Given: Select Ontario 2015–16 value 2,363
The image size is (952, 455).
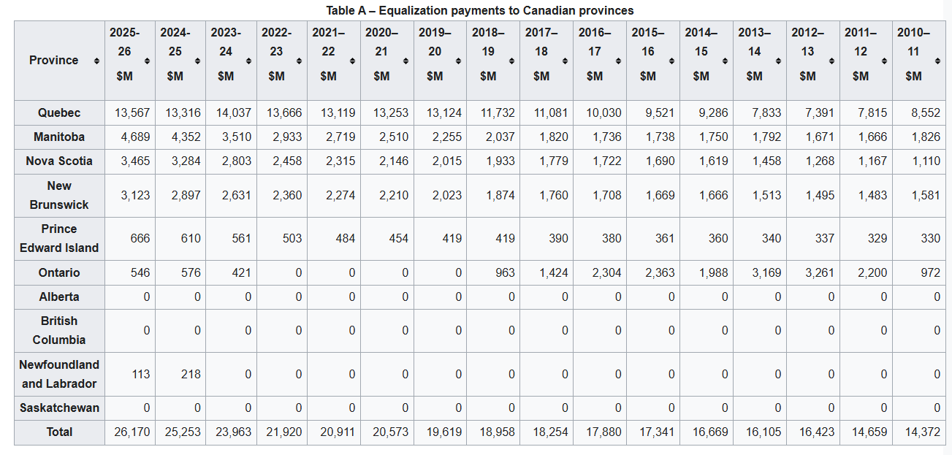Looking at the screenshot, I should 660,272.
